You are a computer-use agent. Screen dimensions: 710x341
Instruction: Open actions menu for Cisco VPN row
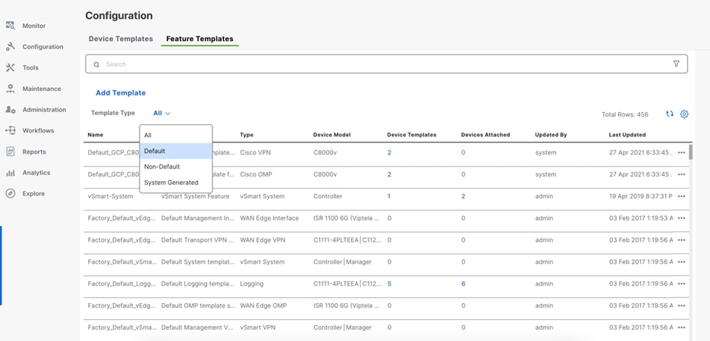[x=681, y=153]
